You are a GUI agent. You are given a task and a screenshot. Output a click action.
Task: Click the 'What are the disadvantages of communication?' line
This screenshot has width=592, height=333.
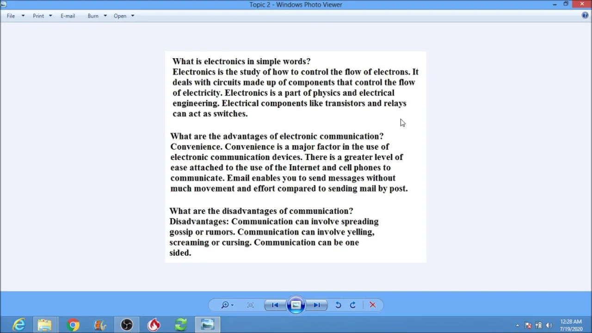pyautogui.click(x=261, y=211)
